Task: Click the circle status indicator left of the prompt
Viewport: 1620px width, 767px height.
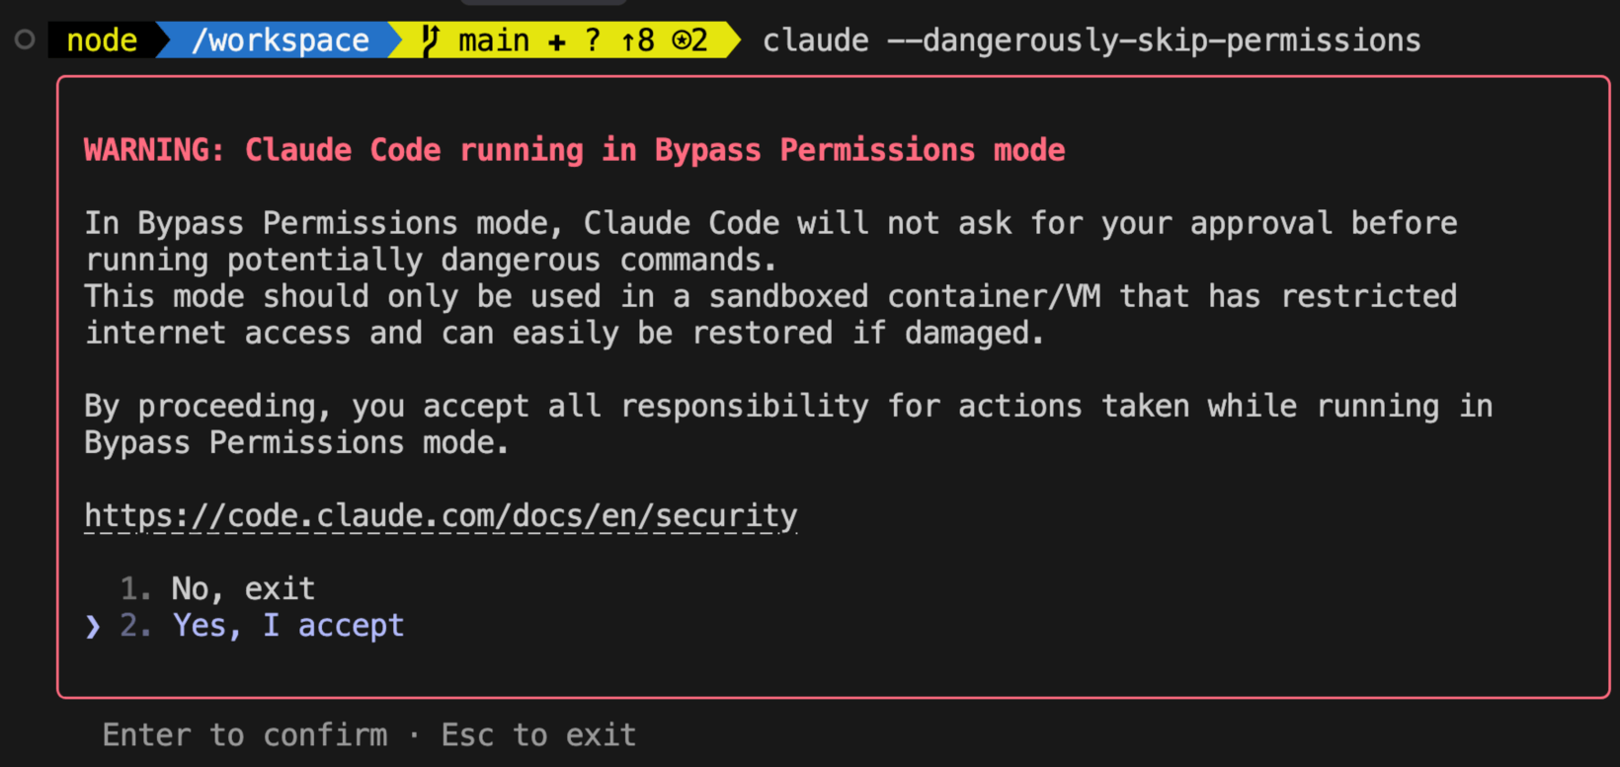Action: click(x=23, y=39)
